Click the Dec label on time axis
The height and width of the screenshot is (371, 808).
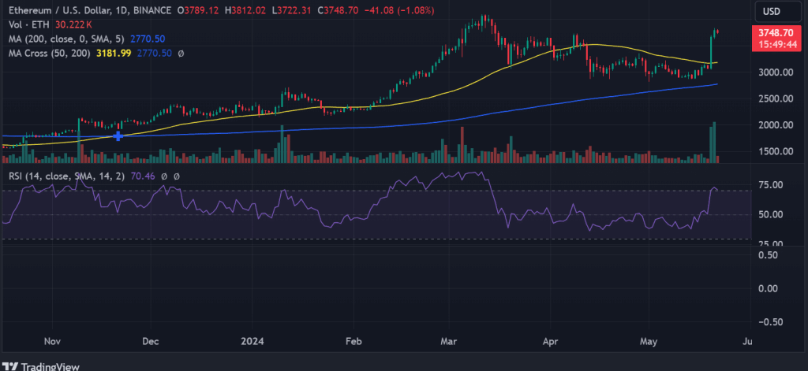click(150, 341)
